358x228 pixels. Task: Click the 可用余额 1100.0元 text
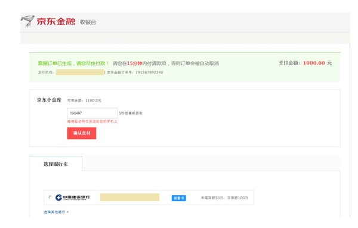[84, 100]
